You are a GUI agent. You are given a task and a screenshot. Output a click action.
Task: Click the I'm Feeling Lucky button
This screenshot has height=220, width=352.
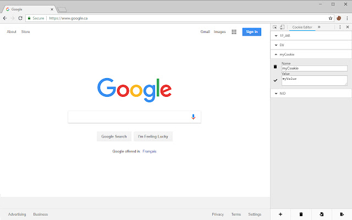tap(153, 136)
